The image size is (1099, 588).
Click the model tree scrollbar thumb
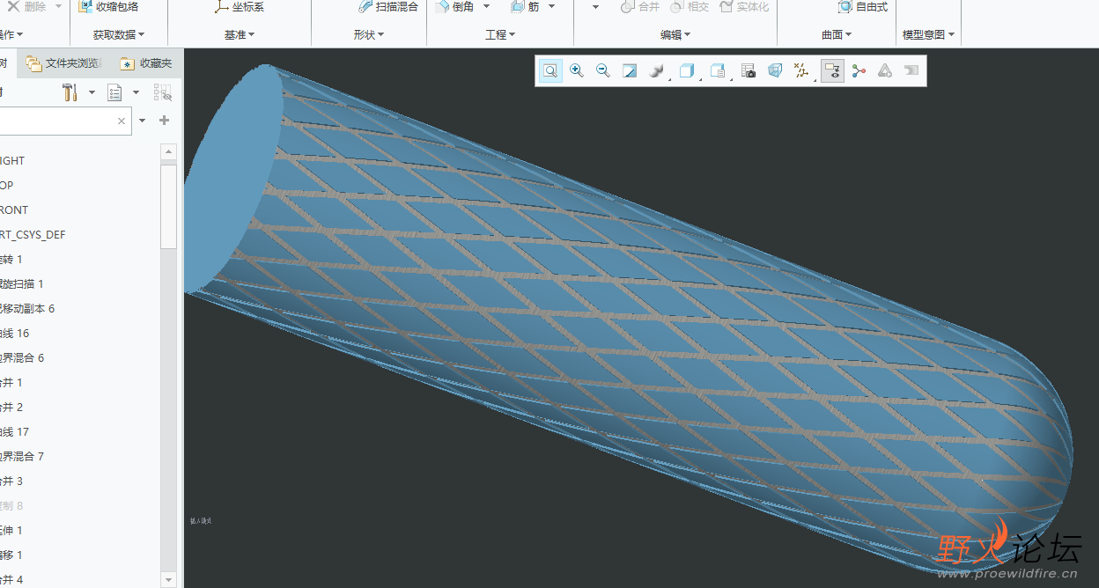click(169, 208)
